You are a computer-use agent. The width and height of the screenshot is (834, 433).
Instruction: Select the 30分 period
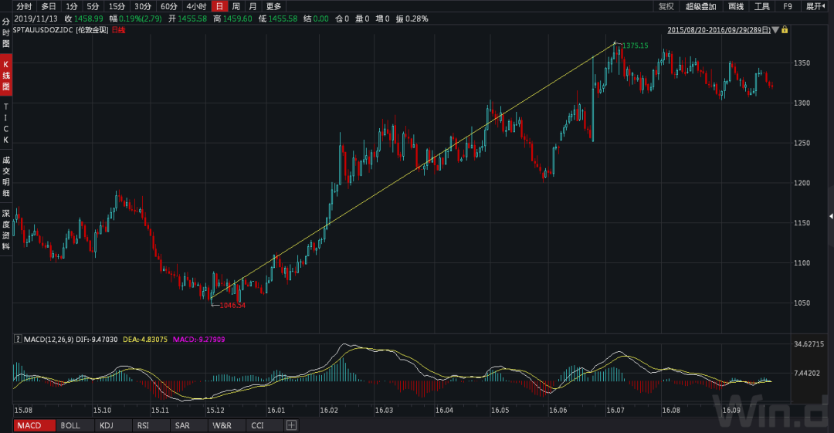click(143, 6)
